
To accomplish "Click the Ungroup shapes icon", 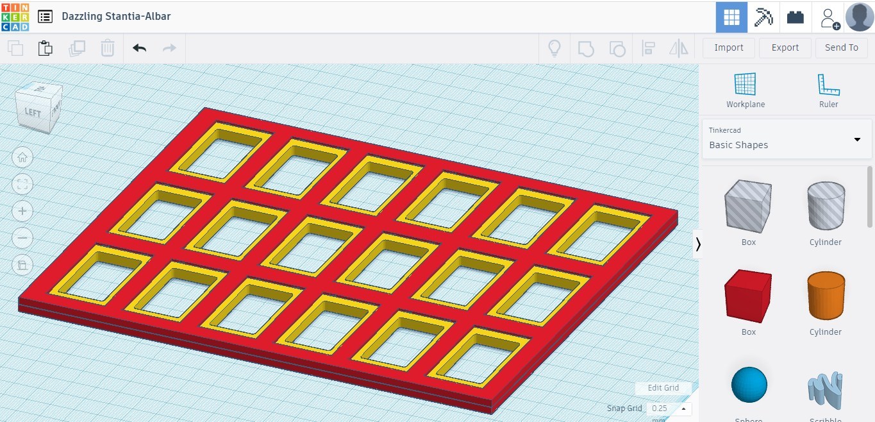I will (x=617, y=48).
